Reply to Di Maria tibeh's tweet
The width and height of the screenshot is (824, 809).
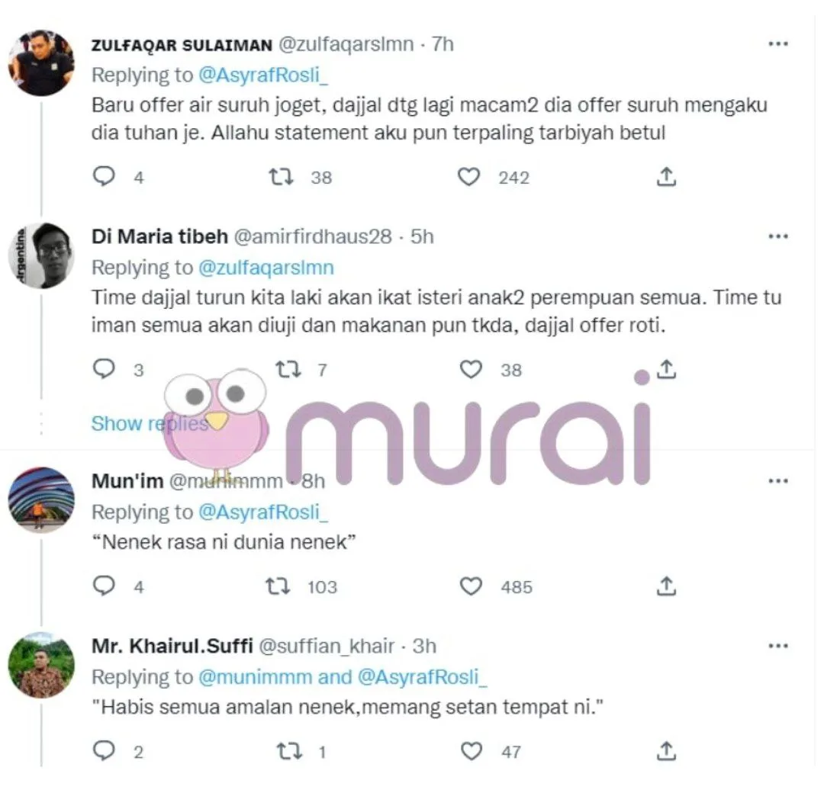103,370
